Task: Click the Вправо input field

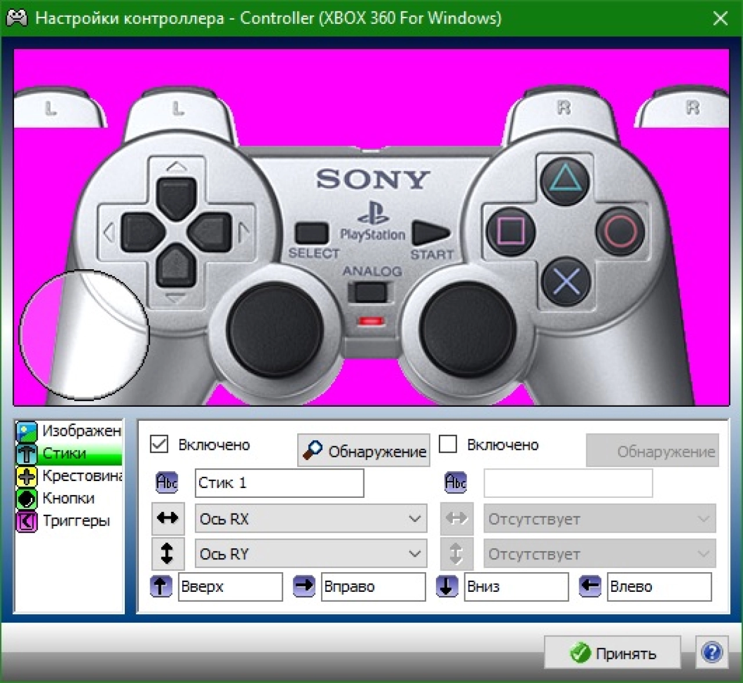Action: [373, 587]
